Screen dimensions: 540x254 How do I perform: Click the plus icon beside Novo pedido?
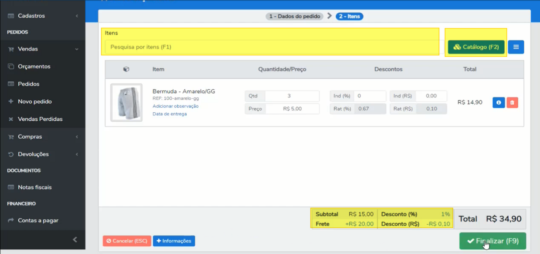click(11, 102)
